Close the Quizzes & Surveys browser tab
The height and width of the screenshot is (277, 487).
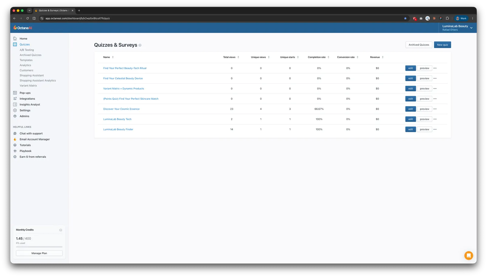pos(72,10)
